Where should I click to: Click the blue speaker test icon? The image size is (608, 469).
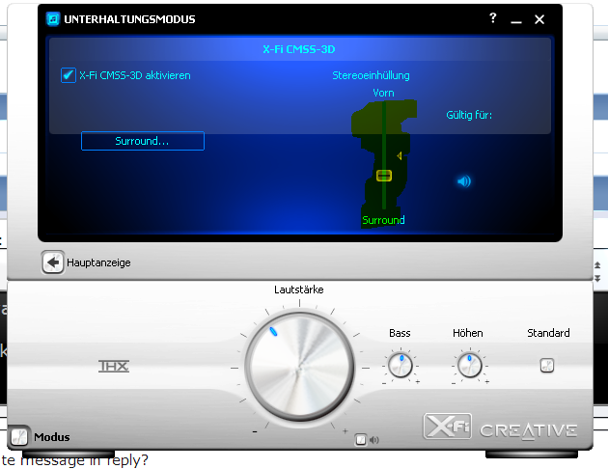click(x=464, y=181)
